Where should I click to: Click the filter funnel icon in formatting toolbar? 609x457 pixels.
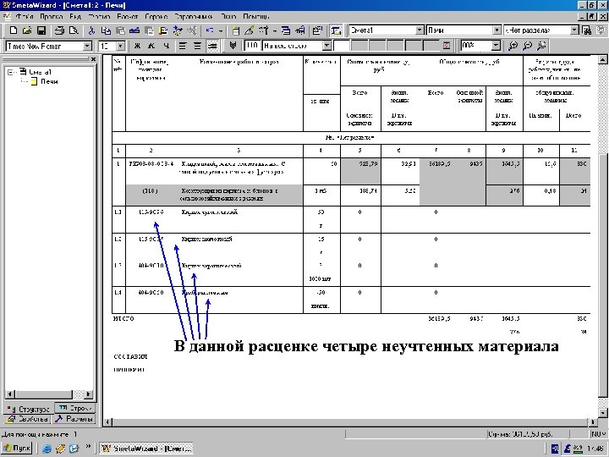pos(233,46)
